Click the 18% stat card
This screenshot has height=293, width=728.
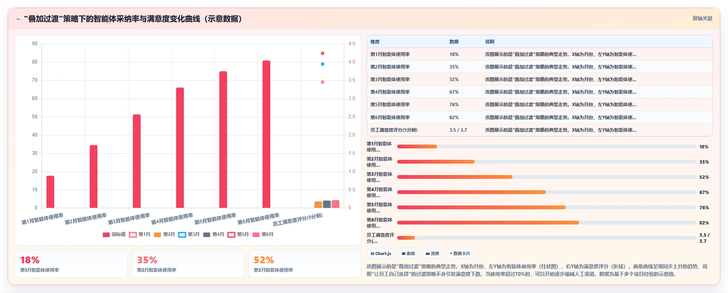(x=71, y=264)
